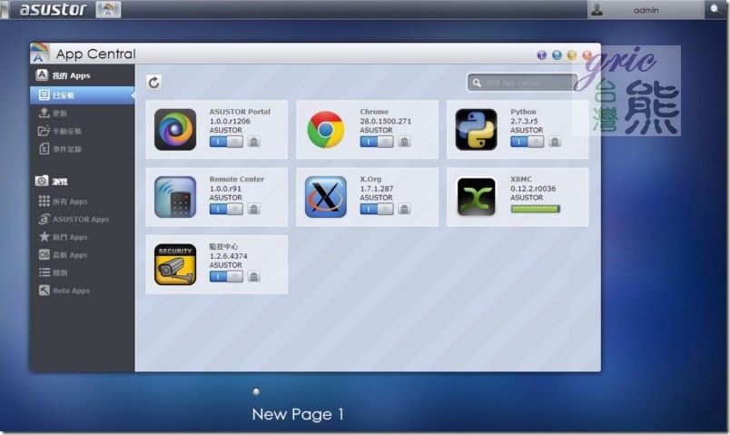Uninstall X.Org via trash icon

coord(404,209)
